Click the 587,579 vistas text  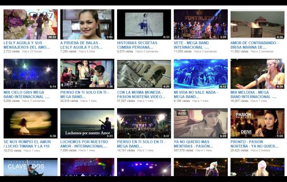point(184,151)
